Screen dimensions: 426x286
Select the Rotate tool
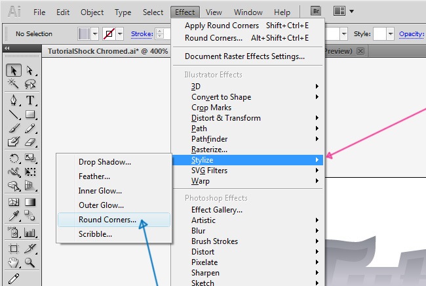(14, 158)
